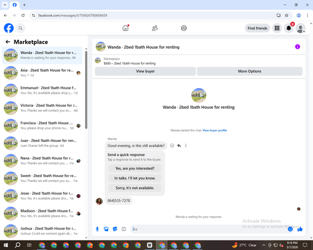
Task: Choose a GIF from the GIF icon
Action: (x=124, y=229)
